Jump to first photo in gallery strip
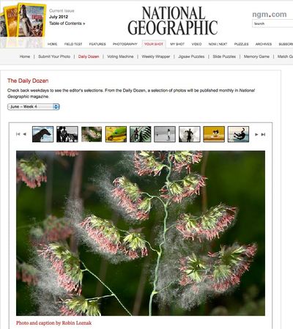Image resolution: width=293 pixels, height=329 pixels. 18,134
